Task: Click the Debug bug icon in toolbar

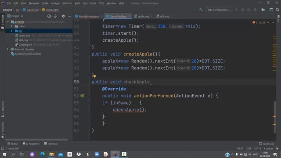Action: click(x=243, y=10)
